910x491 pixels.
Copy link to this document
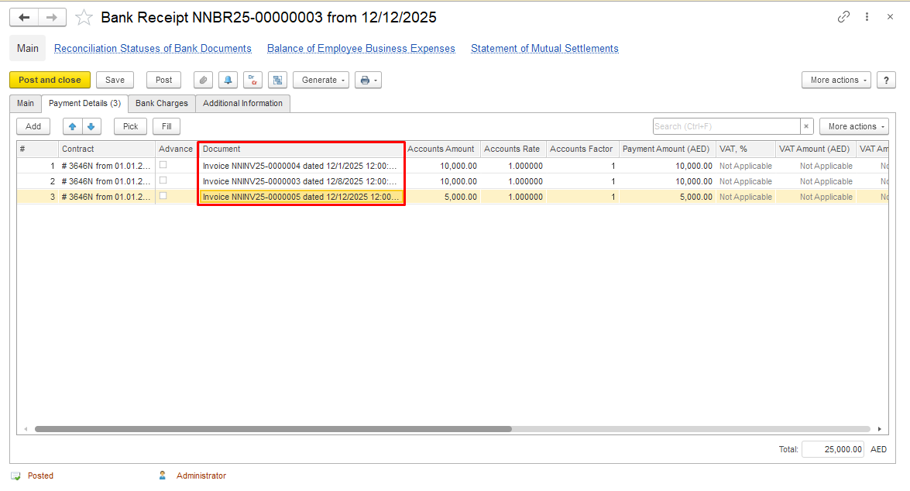(843, 17)
